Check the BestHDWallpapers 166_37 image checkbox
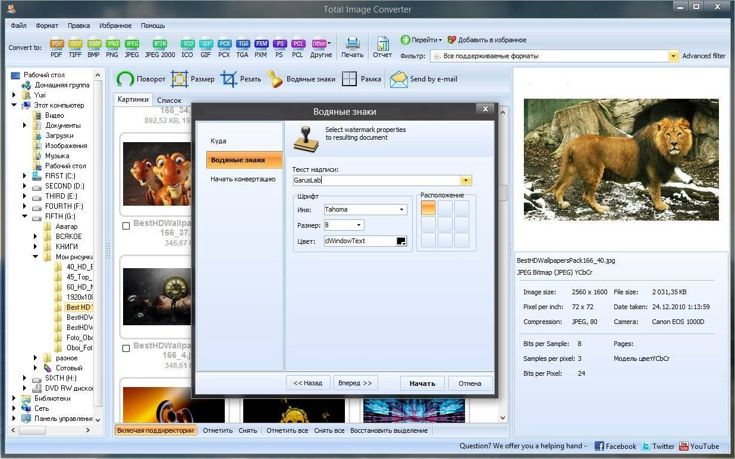The width and height of the screenshot is (735, 459). point(125,226)
